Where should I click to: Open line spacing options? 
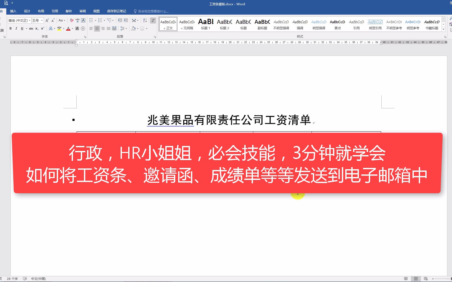[x=122, y=28]
